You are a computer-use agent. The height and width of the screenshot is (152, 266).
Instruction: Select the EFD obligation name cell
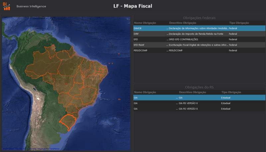[136, 39]
